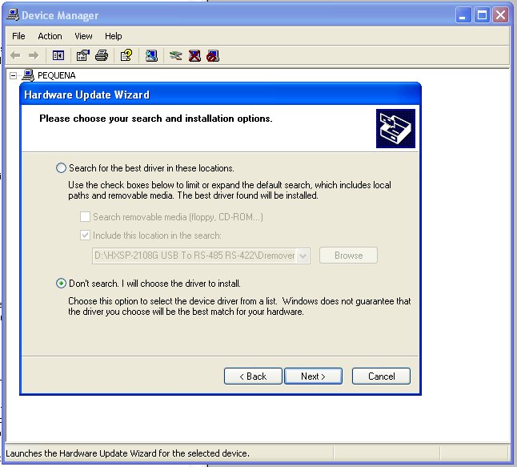Click the Back button in wizard
The height and width of the screenshot is (467, 517).
(x=253, y=376)
